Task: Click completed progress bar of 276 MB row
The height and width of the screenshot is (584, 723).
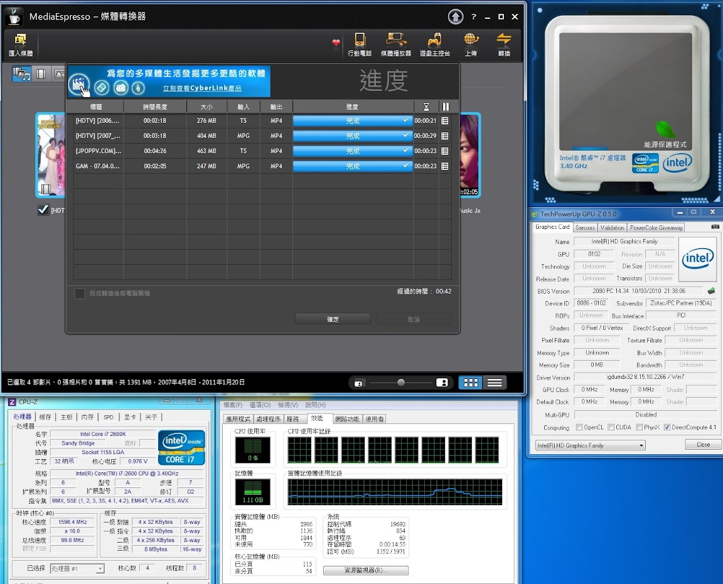Action: click(352, 121)
